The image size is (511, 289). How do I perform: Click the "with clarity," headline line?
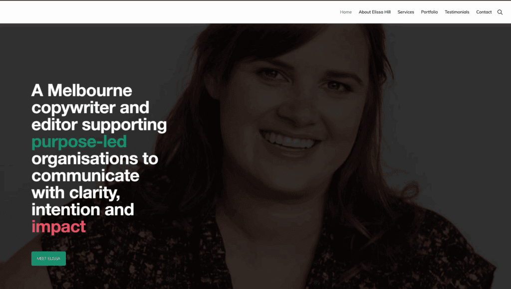pyautogui.click(x=76, y=193)
